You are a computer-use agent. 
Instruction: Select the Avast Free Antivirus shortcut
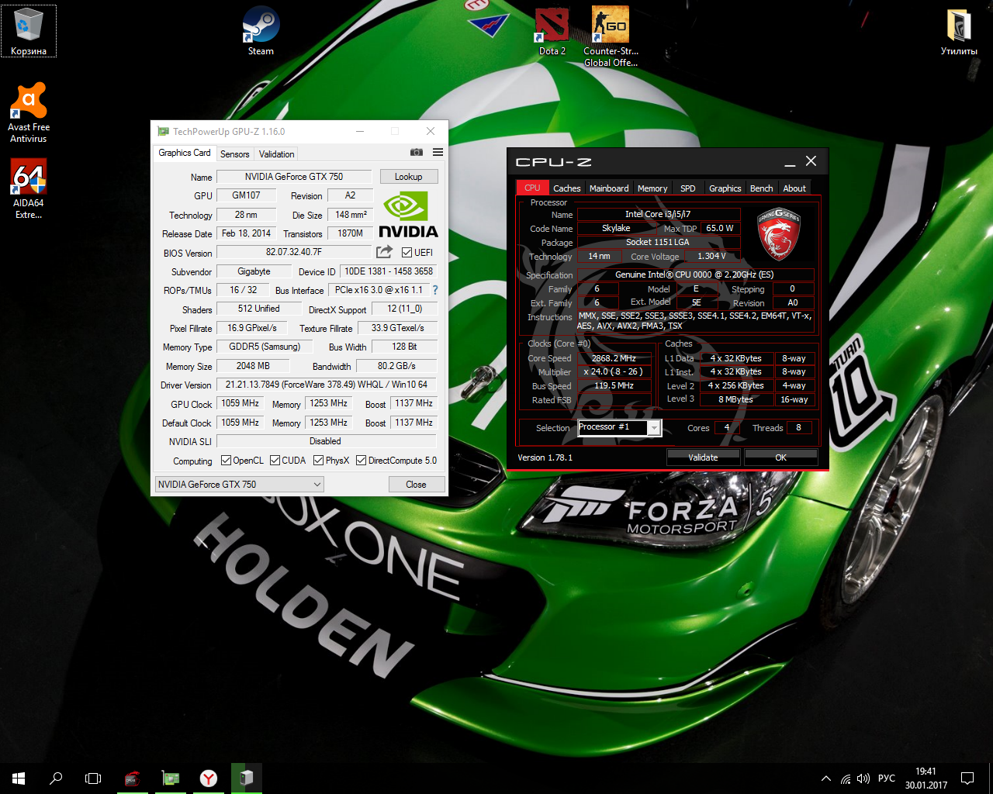pos(29,113)
